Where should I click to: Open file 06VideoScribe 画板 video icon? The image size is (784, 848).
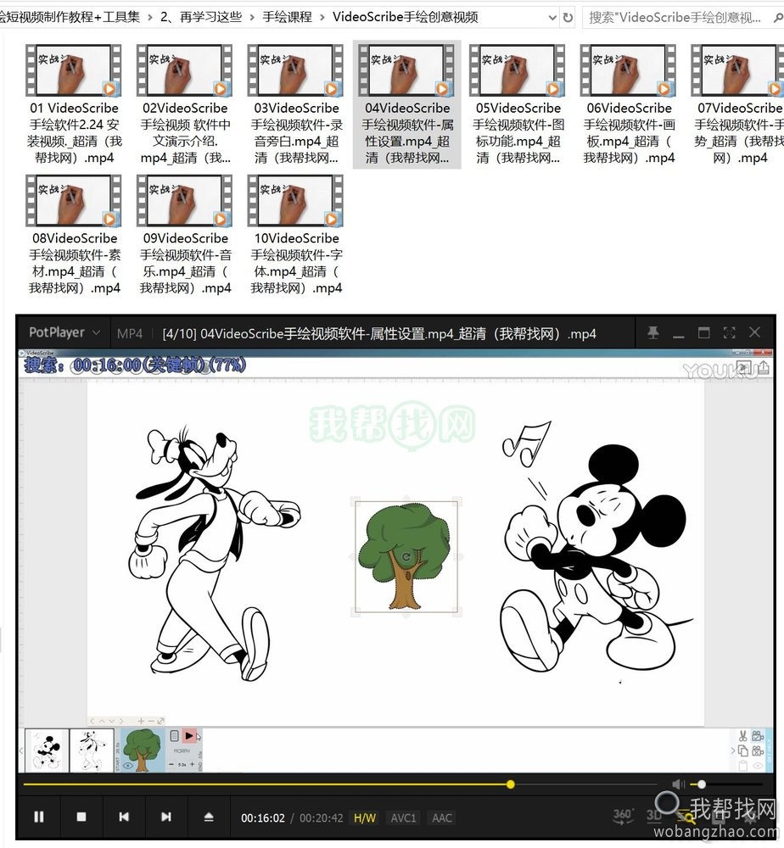[629, 70]
